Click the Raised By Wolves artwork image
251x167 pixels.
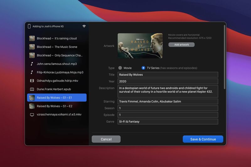click(x=140, y=46)
